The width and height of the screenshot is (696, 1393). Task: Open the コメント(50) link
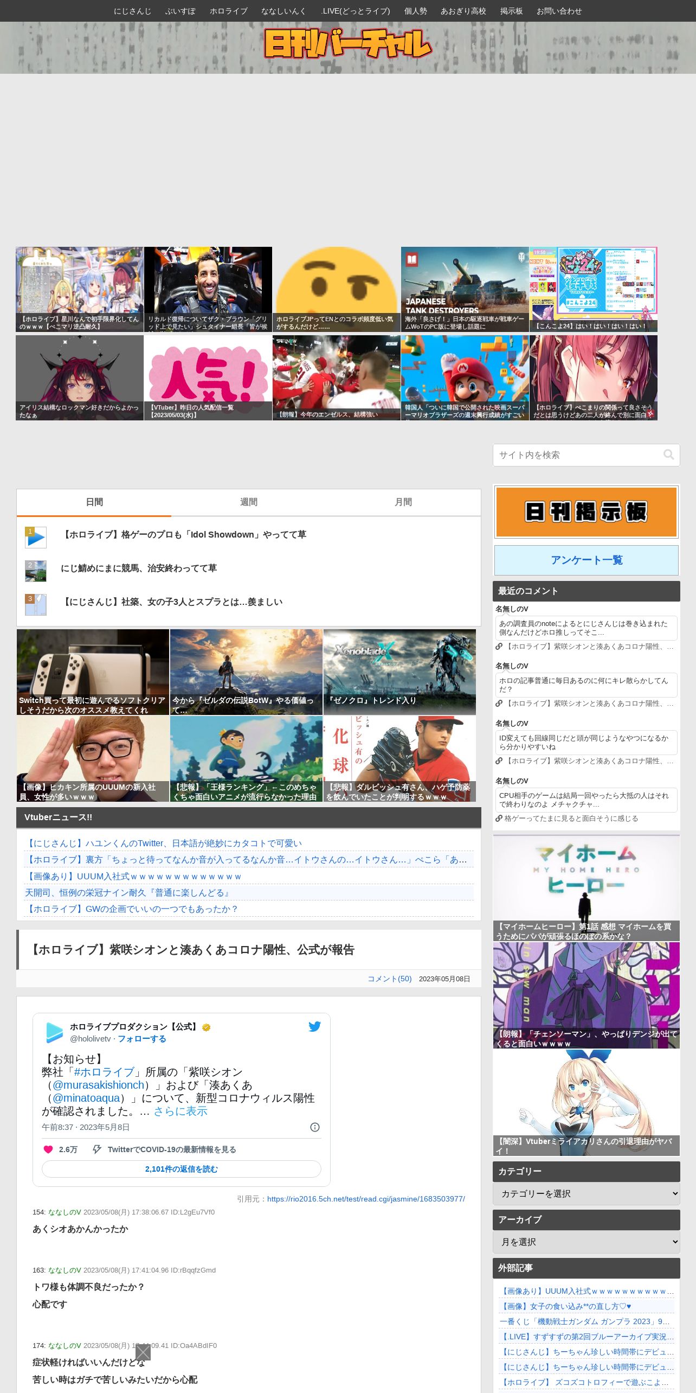pyautogui.click(x=390, y=979)
